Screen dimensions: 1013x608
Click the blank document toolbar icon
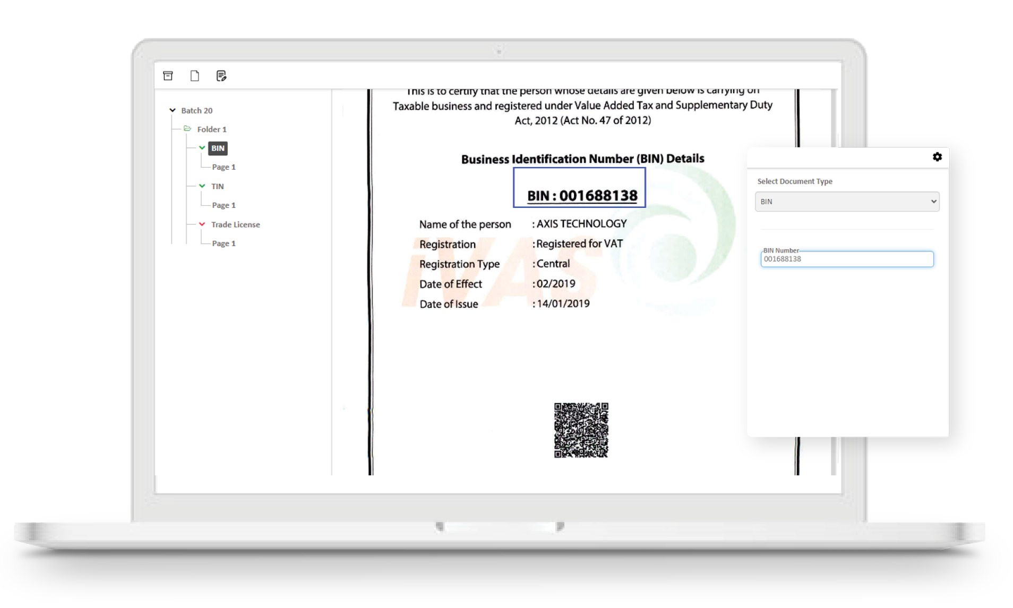coord(195,76)
